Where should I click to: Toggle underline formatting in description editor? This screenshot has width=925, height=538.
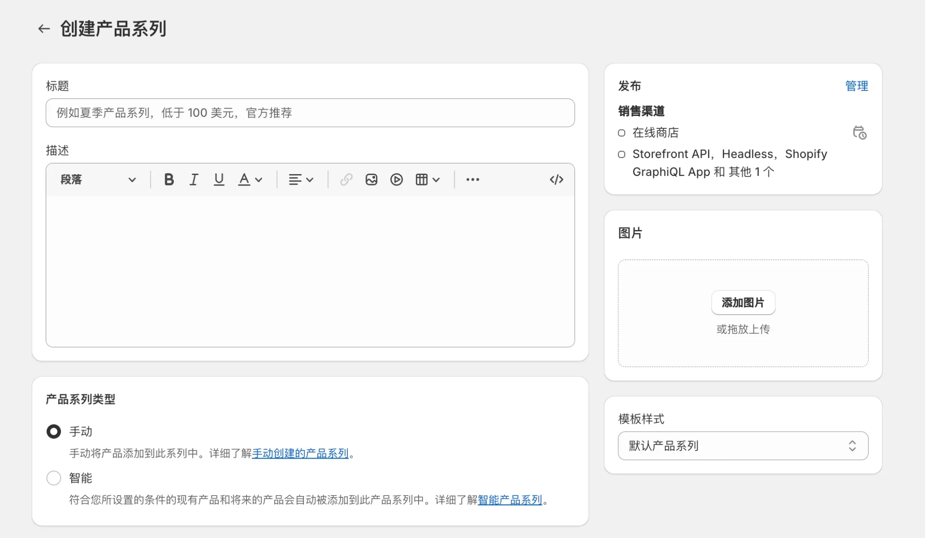point(219,180)
